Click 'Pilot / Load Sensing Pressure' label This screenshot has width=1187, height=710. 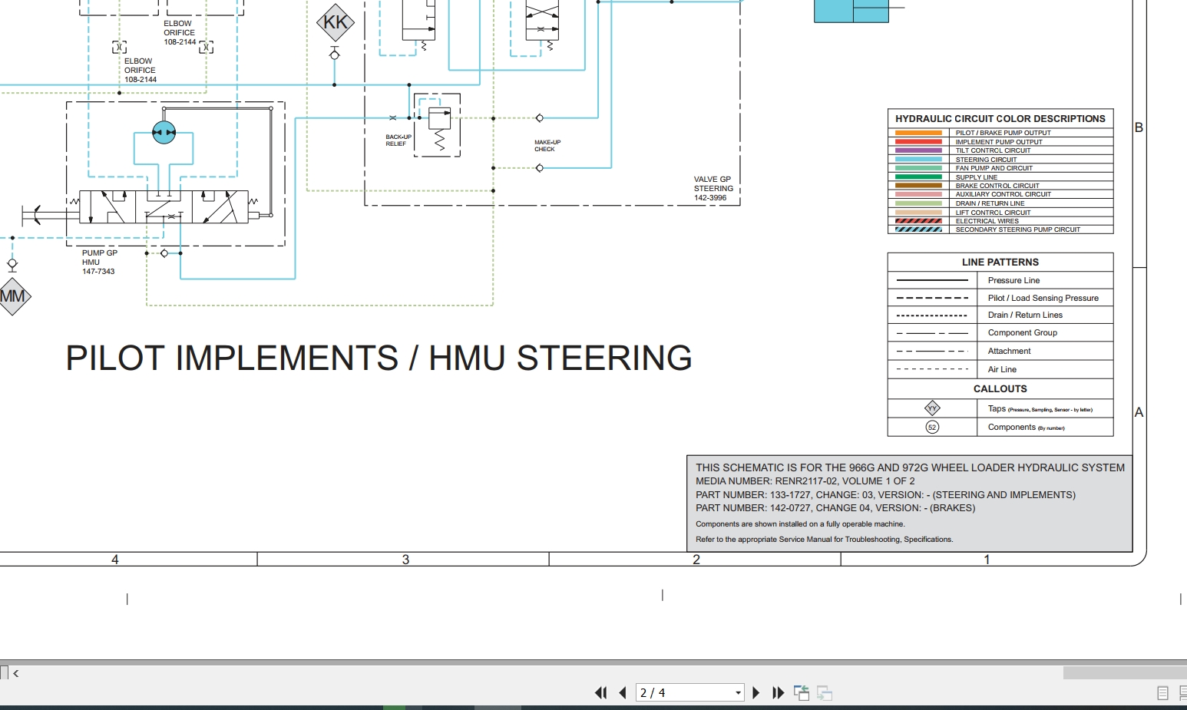1043,298
